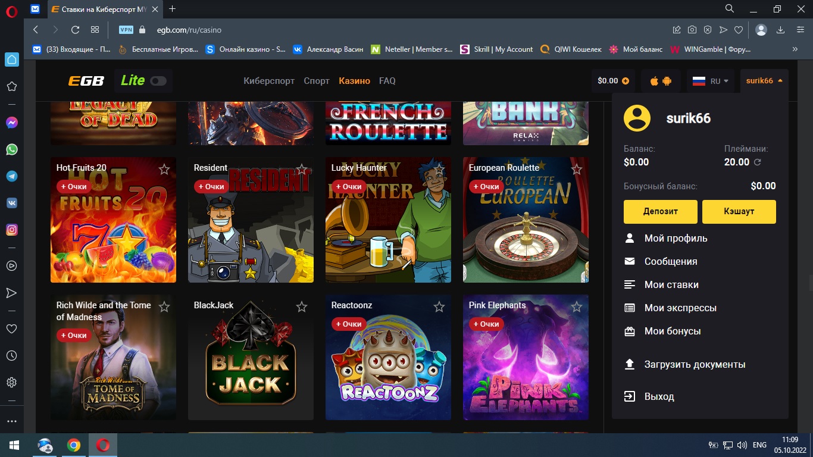The height and width of the screenshot is (457, 813).
Task: Open QIWI Кошелек bookmark
Action: [571, 49]
